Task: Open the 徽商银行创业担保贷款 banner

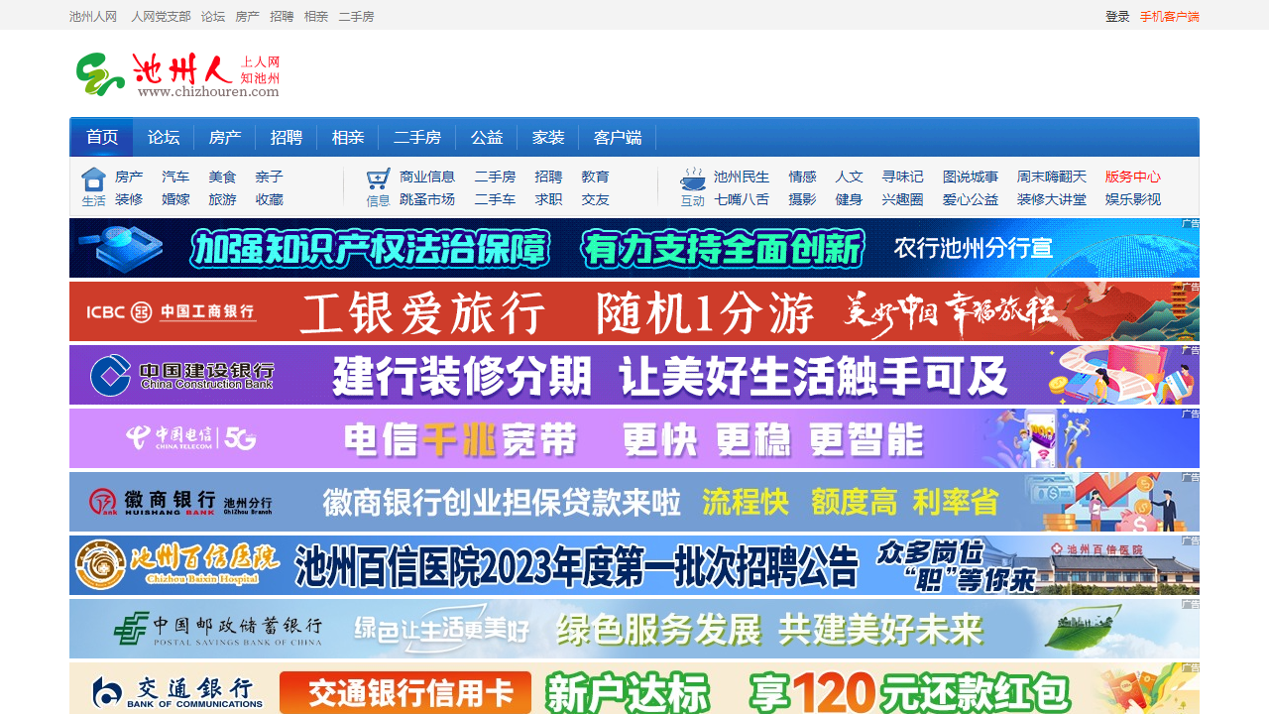Action: (634, 502)
